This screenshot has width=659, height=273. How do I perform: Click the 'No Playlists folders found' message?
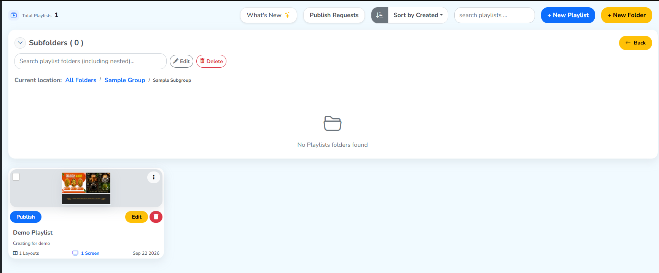pyautogui.click(x=333, y=145)
